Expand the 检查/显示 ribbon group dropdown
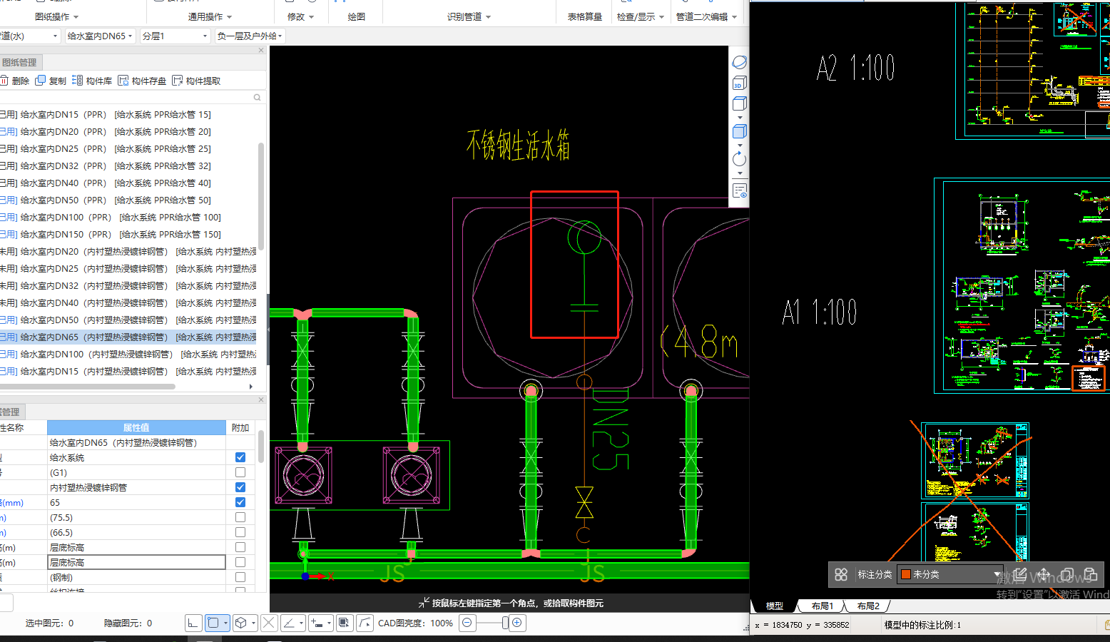1110x642 pixels. [662, 17]
